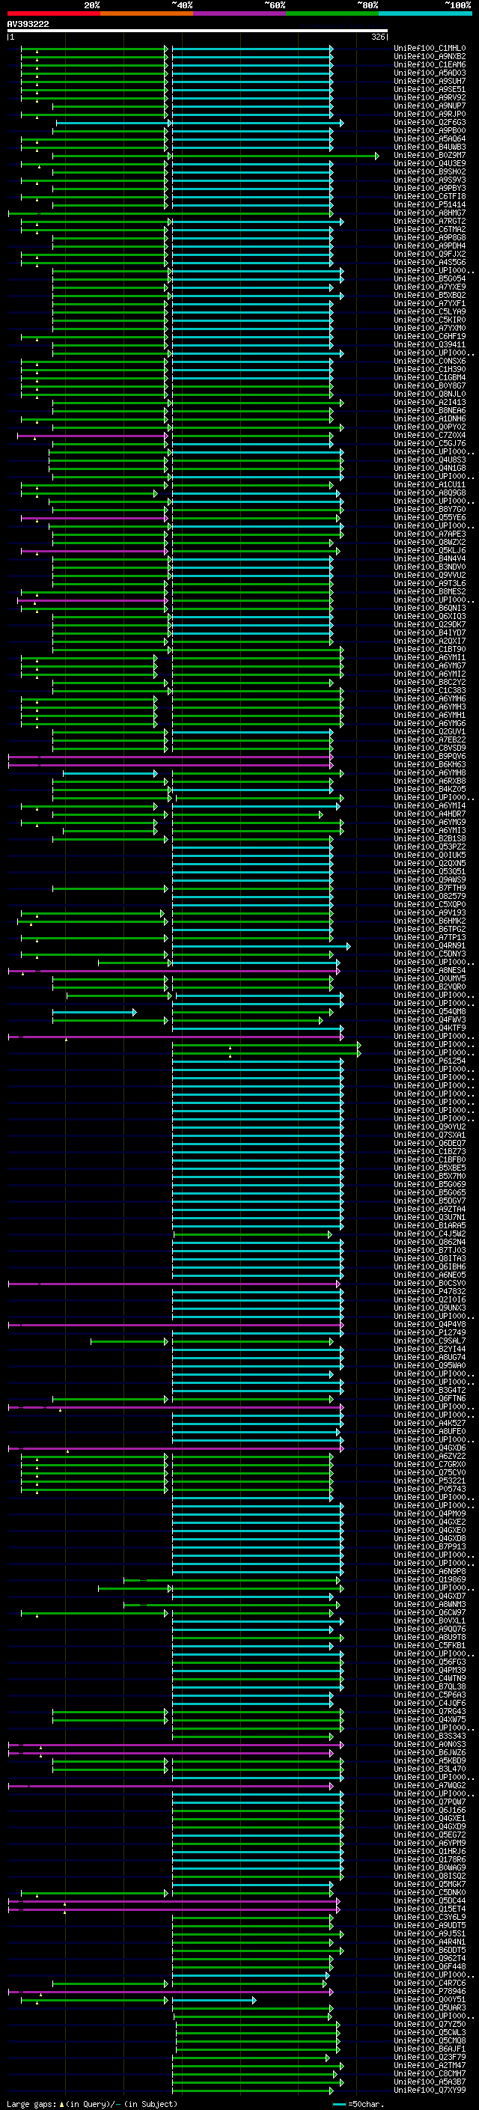This screenshot has height=2110, width=479.
Task: Select hit label UniRef100_Q9FJX2
Action: [430, 254]
